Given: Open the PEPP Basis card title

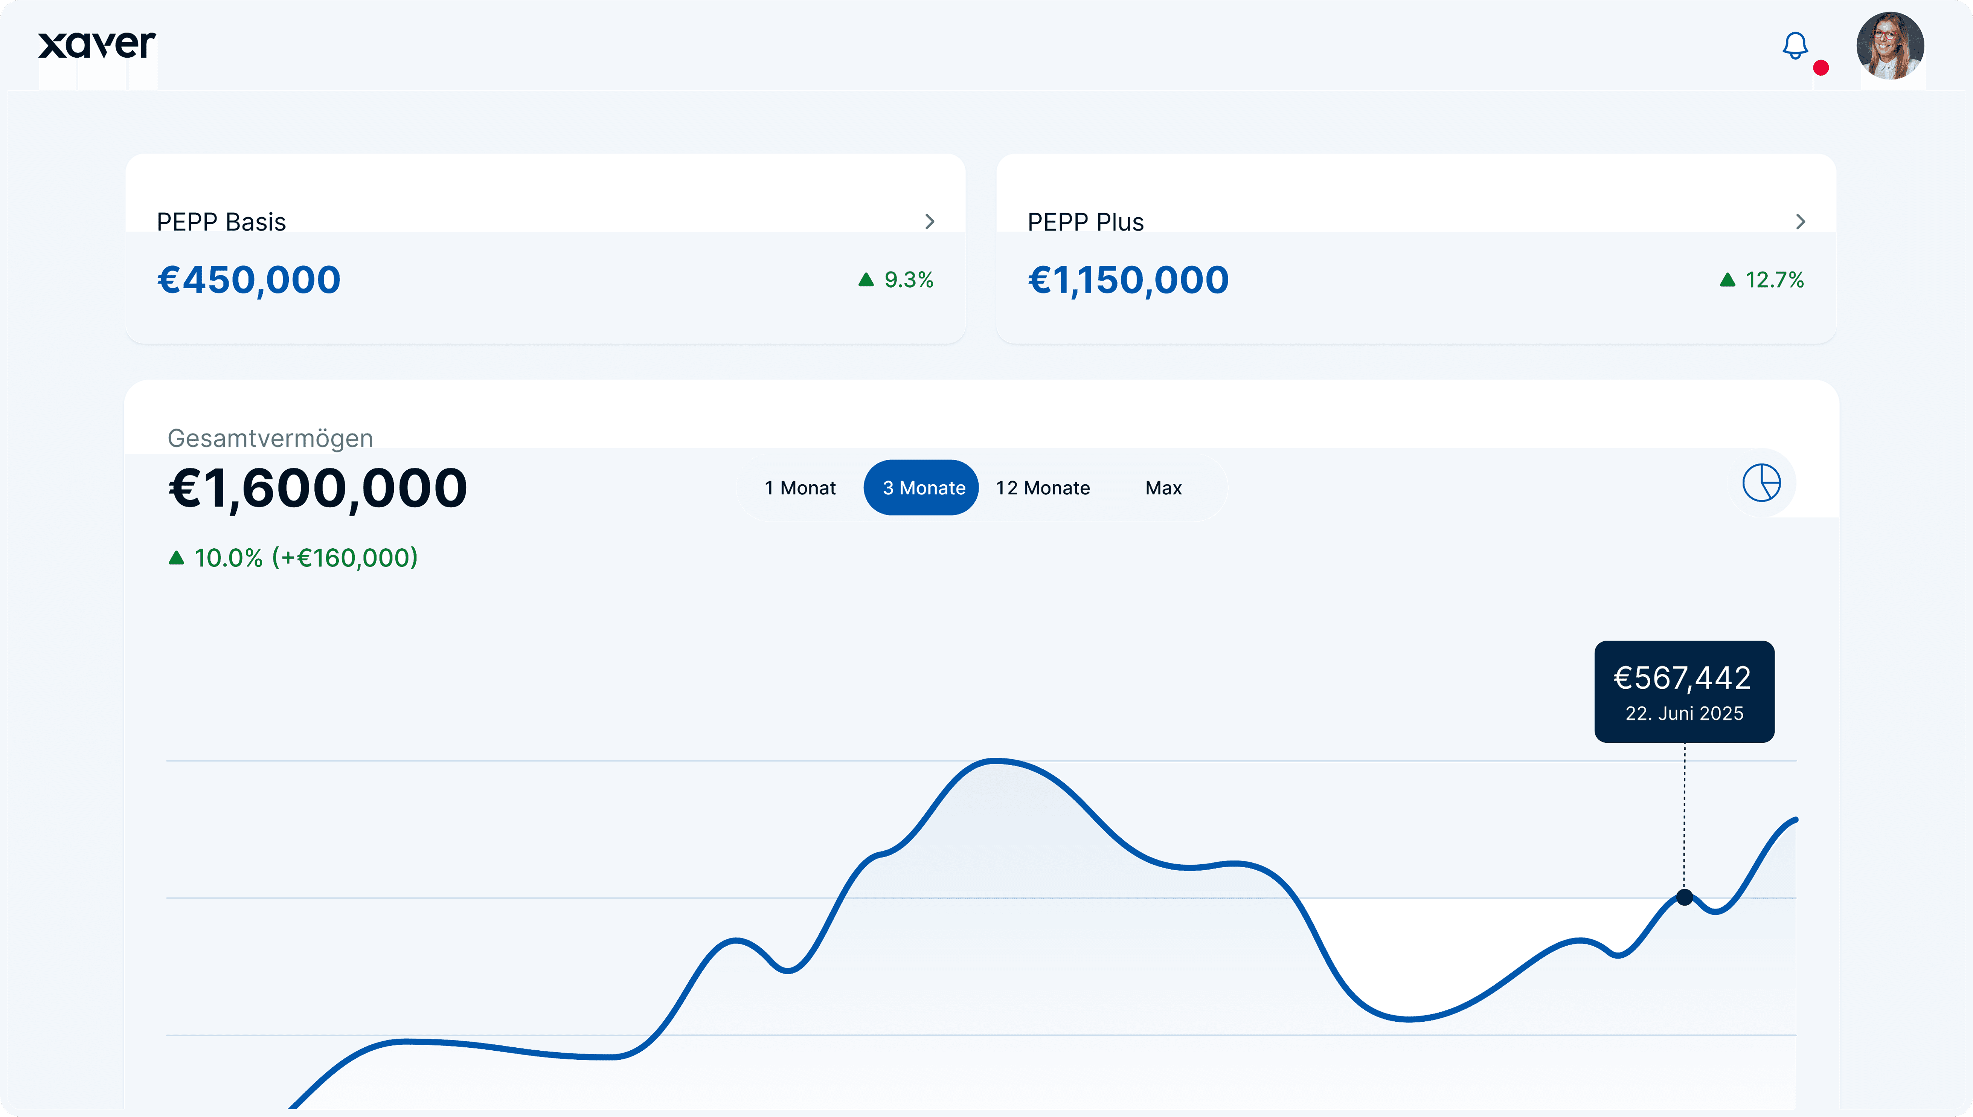Looking at the screenshot, I should pyautogui.click(x=221, y=222).
